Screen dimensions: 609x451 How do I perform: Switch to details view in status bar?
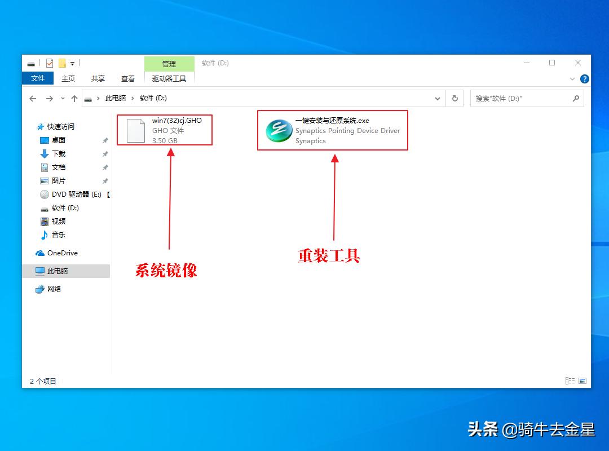point(570,380)
